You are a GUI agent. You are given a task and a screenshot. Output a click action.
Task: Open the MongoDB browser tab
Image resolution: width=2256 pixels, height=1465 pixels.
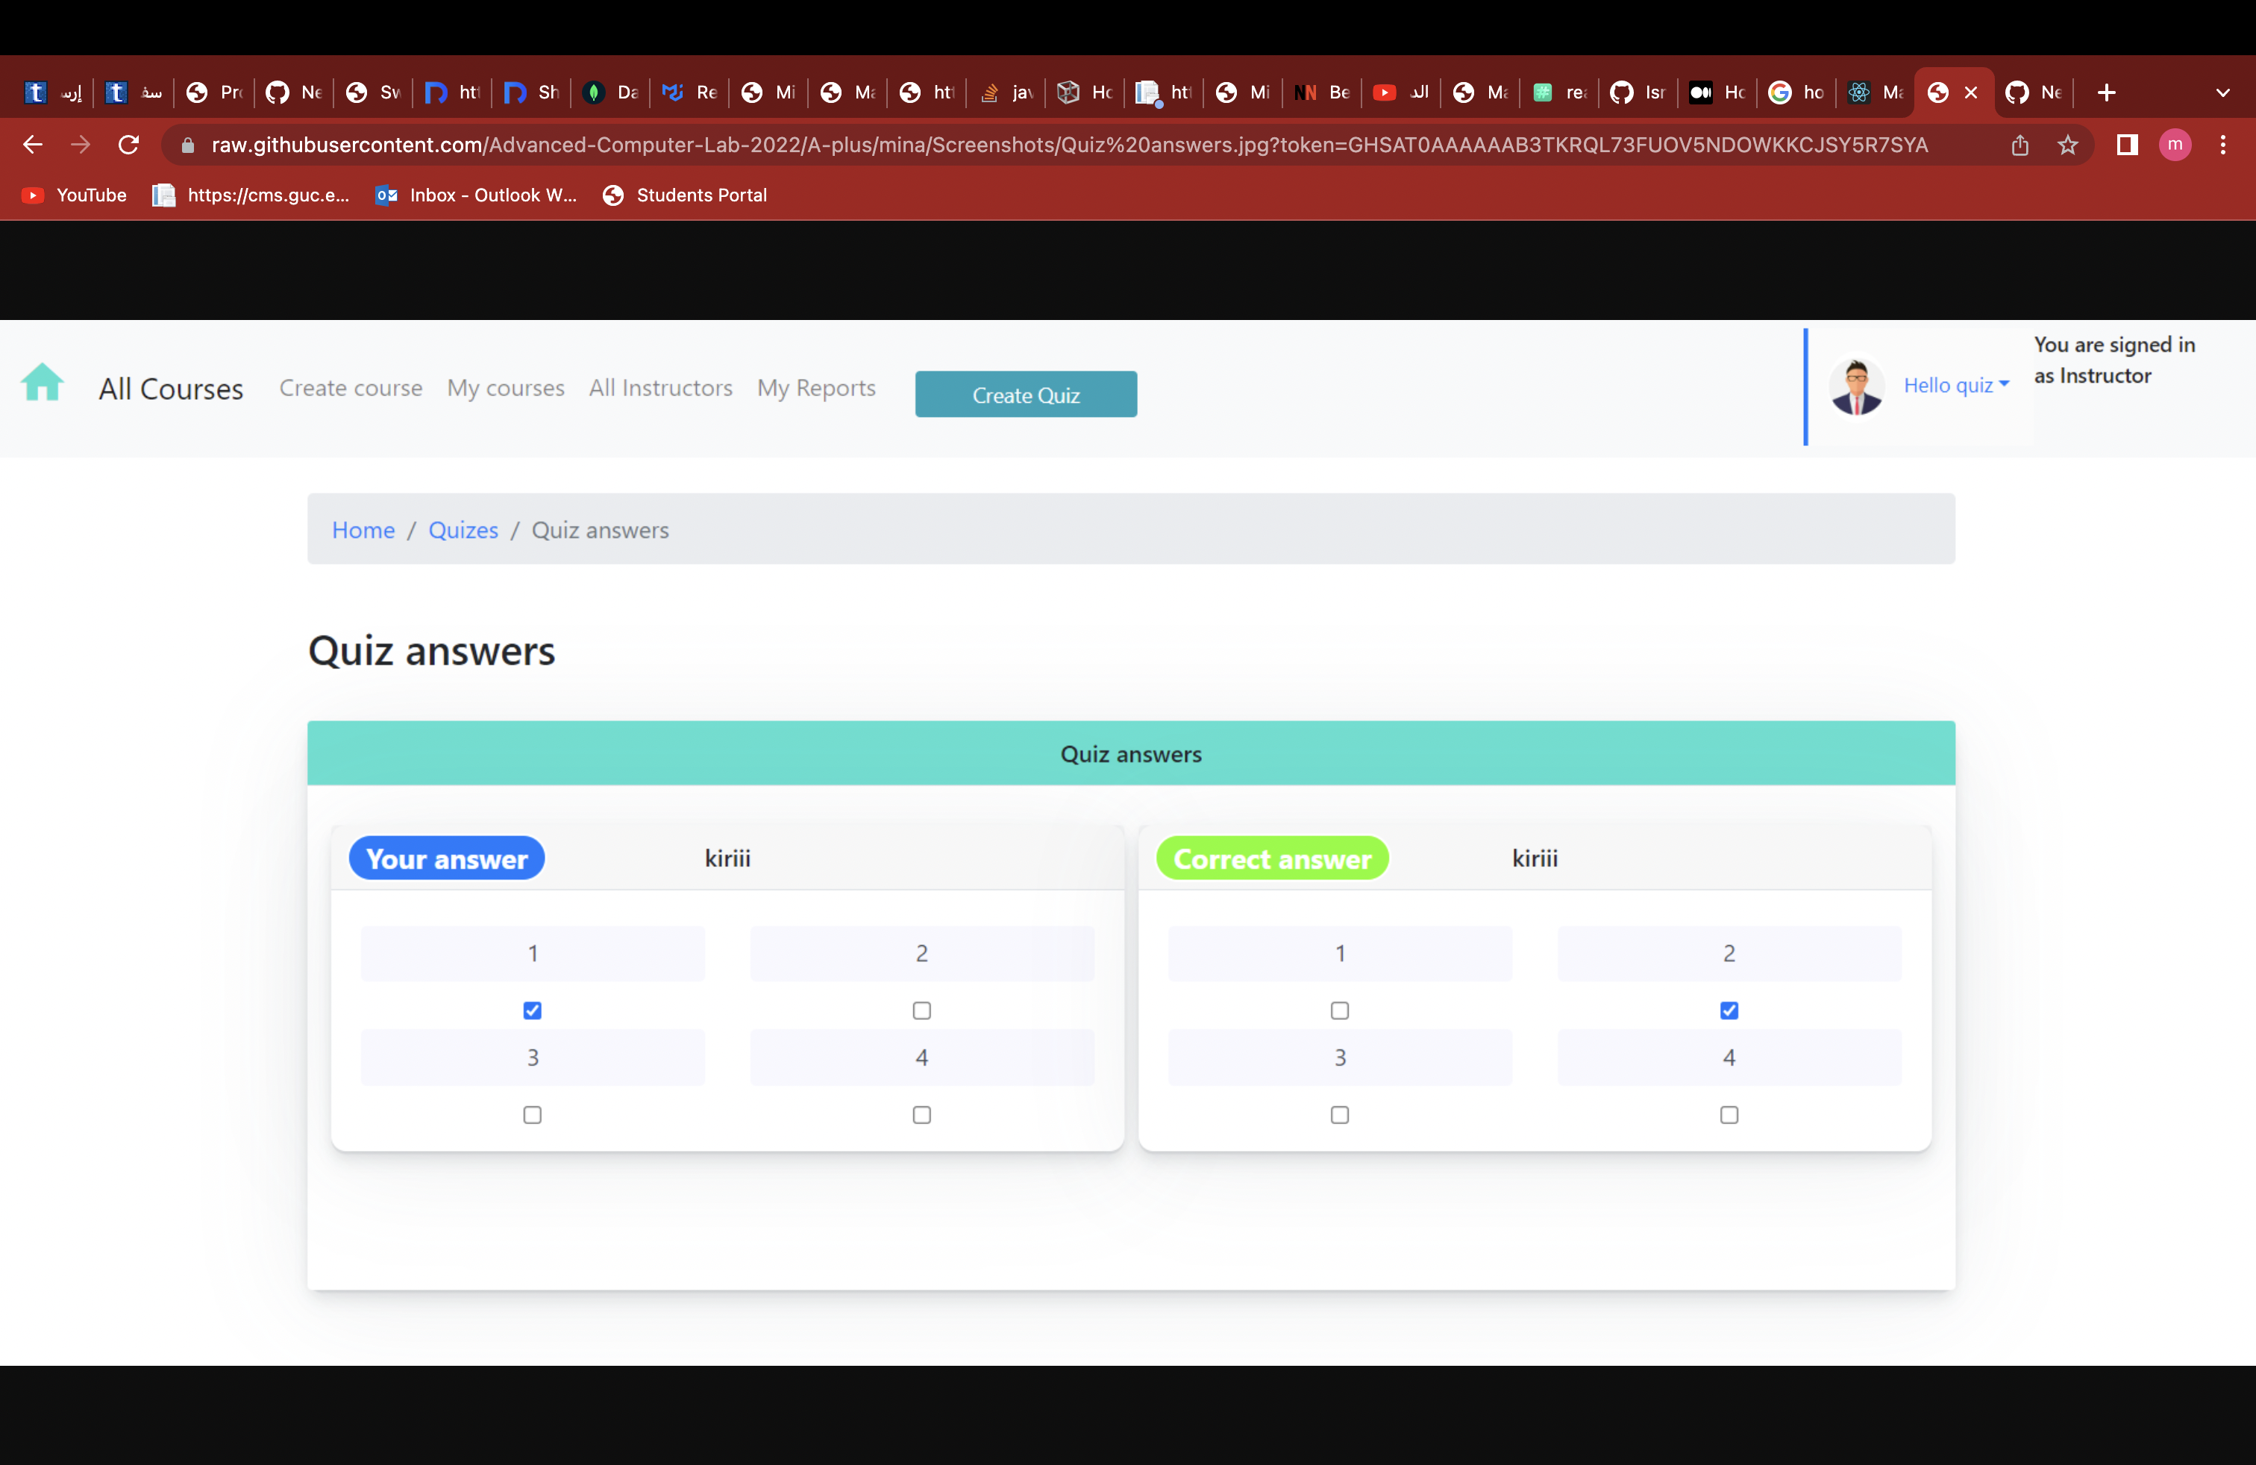[610, 92]
